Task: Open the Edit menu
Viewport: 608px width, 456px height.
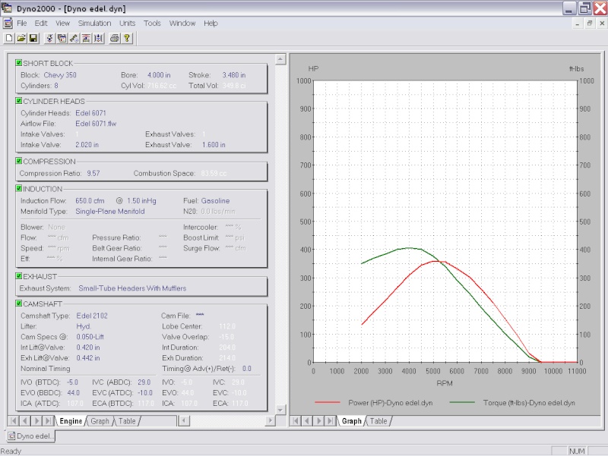Action: click(x=41, y=24)
